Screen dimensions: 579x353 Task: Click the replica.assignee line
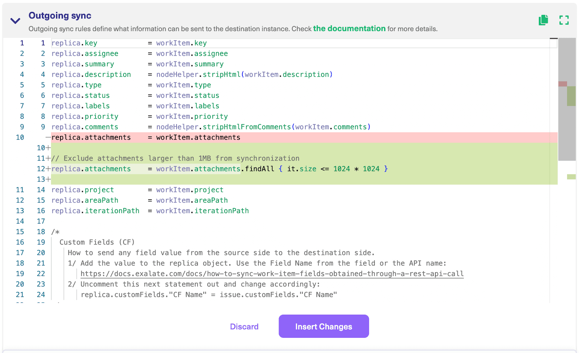point(139,54)
